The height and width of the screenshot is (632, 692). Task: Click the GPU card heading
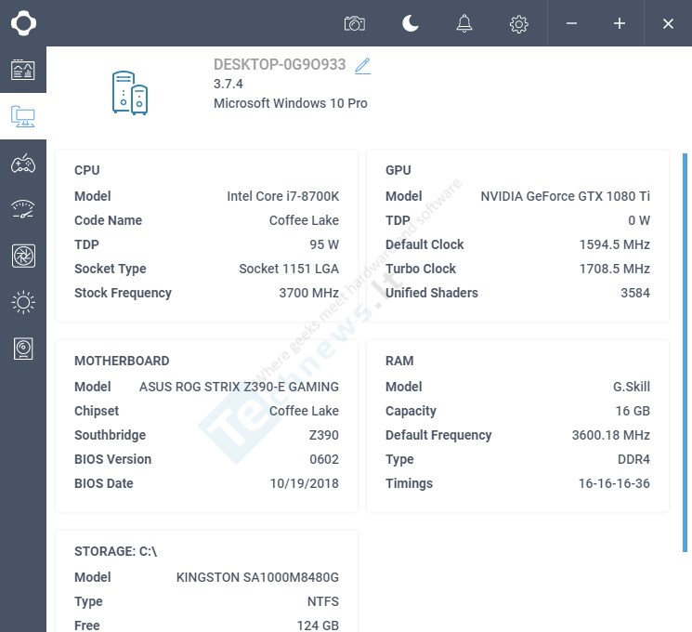[x=398, y=170]
